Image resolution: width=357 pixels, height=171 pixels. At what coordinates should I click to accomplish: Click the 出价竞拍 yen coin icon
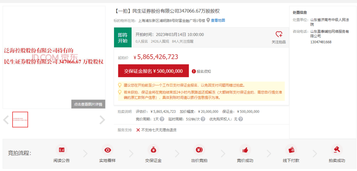pos(199,150)
